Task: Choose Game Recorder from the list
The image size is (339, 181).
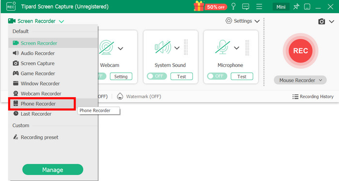Action: coord(53,74)
